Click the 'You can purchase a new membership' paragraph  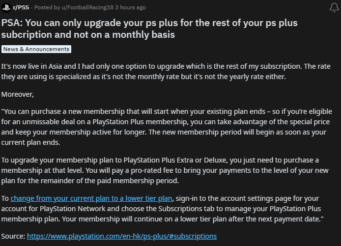pos(167,127)
